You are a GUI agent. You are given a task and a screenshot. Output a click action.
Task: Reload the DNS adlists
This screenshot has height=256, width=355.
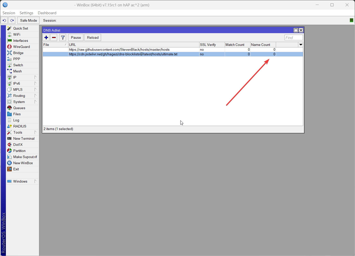[93, 37]
